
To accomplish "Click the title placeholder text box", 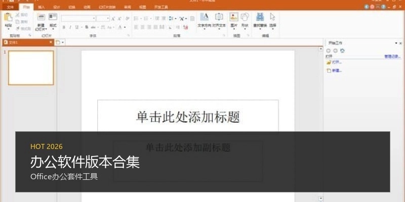I will click(188, 116).
